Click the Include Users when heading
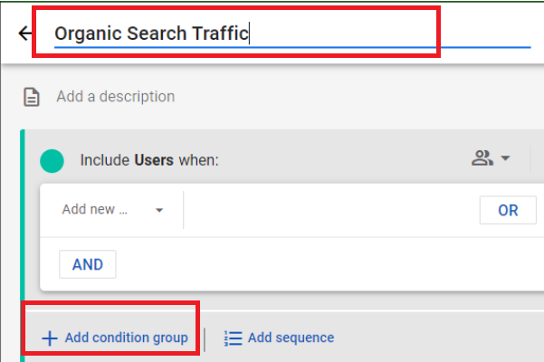Image resolution: width=544 pixels, height=362 pixels. coord(149,160)
